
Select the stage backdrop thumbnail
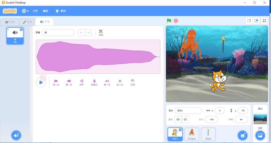pyautogui.click(x=260, y=119)
